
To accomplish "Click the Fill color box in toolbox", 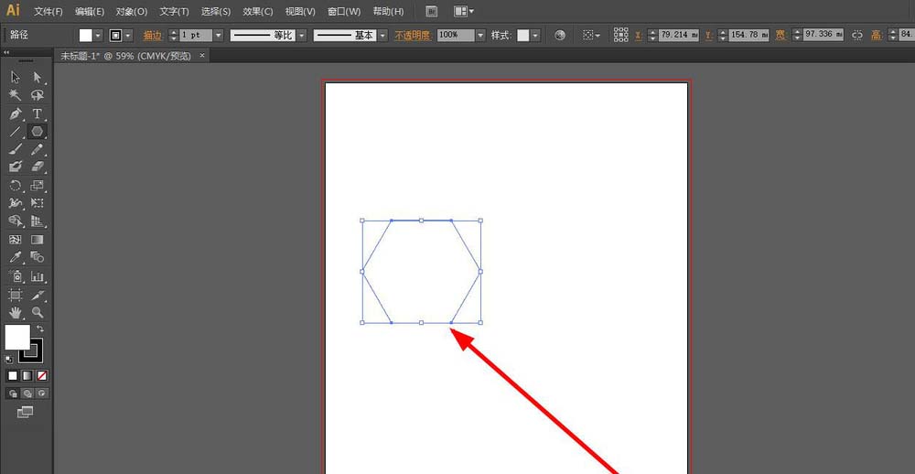I will [x=16, y=337].
